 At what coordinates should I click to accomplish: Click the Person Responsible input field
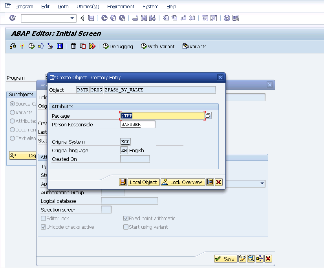137,124
